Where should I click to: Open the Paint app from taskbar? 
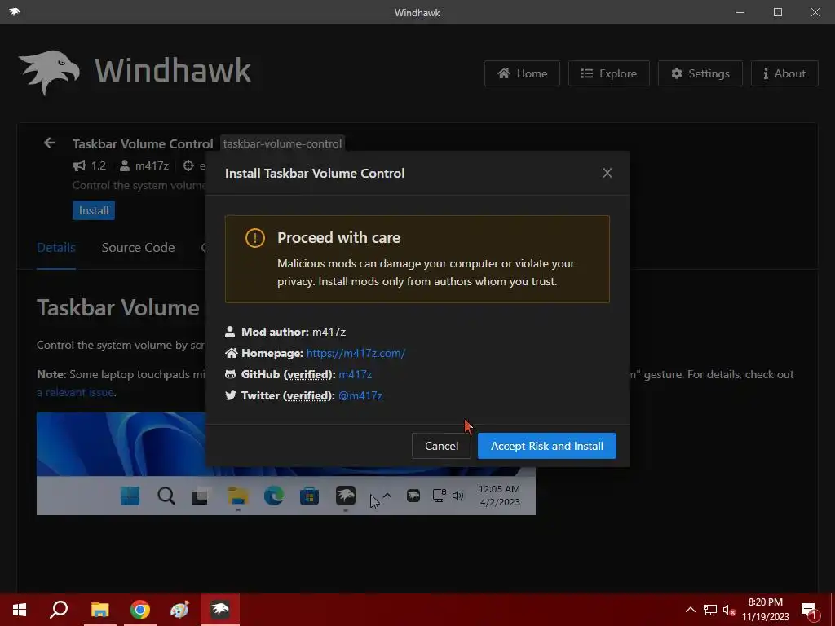(x=179, y=610)
